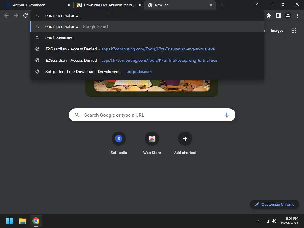
Task: Click the Chrome taskbar icon
Action: [x=36, y=221]
